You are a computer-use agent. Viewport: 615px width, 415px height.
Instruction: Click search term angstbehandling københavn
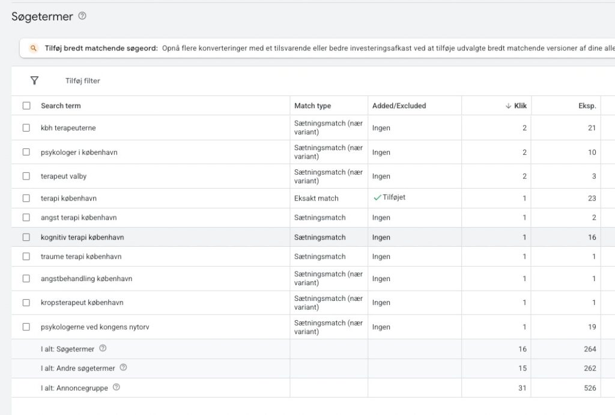pos(86,279)
